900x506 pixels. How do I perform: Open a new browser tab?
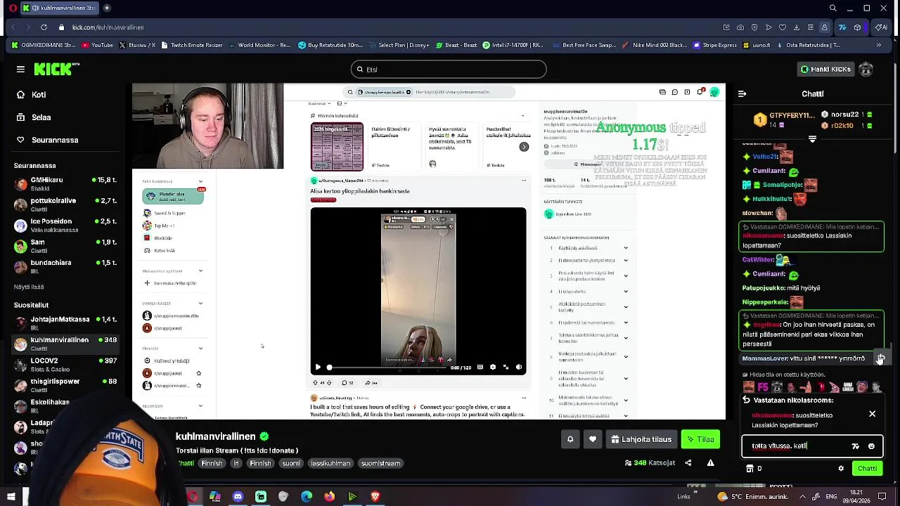(107, 8)
